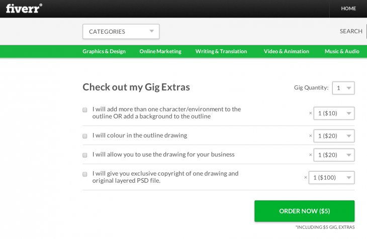
Task: Check the colour in outline drawing extra
Action: pyautogui.click(x=85, y=136)
